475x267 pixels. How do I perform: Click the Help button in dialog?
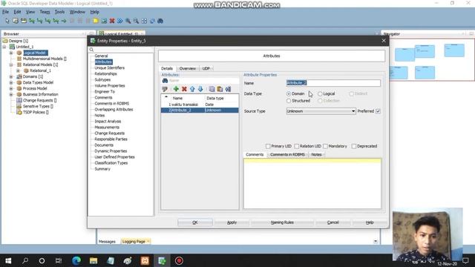[x=370, y=222]
